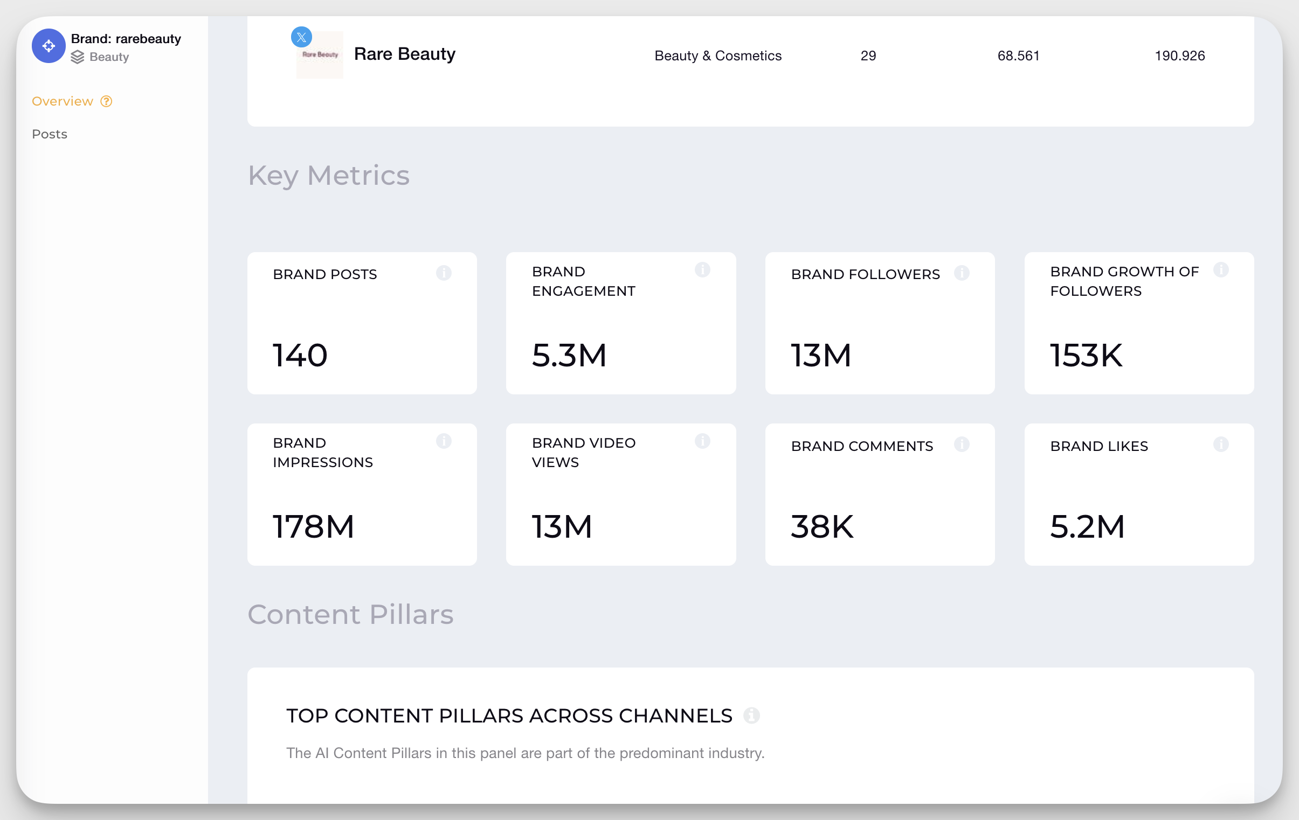Image resolution: width=1299 pixels, height=820 pixels.
Task: Open the Rare Beauty logo thumbnail
Action: (320, 55)
